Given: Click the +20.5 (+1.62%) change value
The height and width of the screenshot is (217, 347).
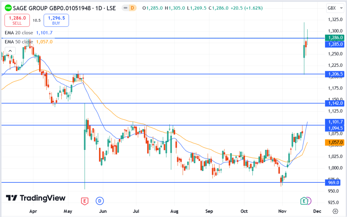Looking at the screenshot, I should pos(247,8).
